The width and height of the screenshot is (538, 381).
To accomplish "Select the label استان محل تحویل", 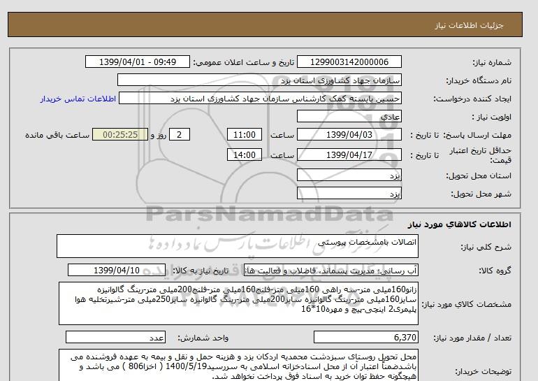I will tap(479, 175).
